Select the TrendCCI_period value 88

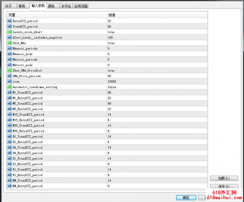(x=109, y=27)
